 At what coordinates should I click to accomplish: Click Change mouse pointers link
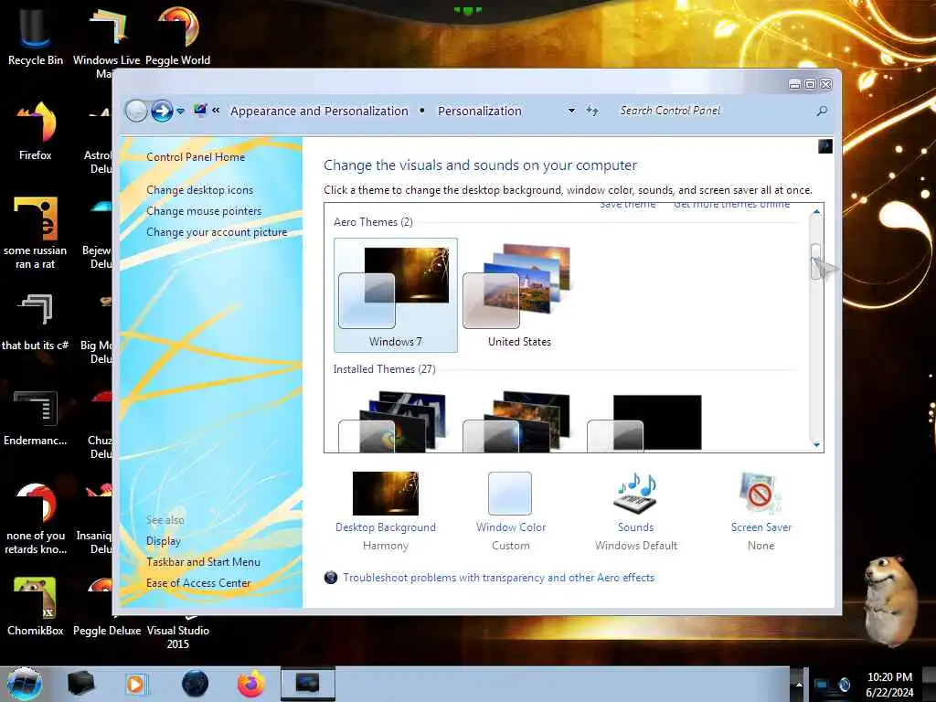(x=204, y=211)
